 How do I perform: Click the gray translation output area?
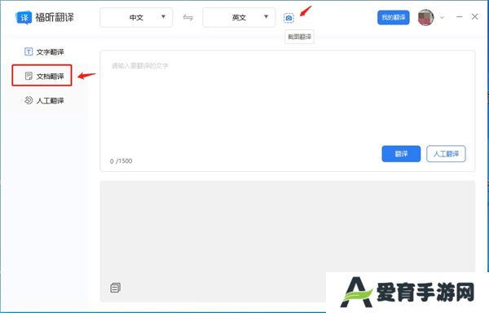point(287,241)
